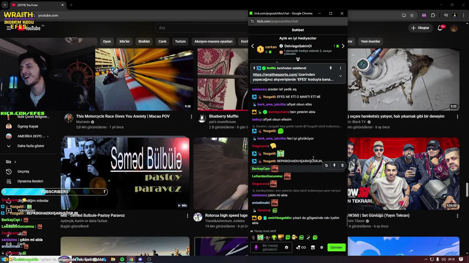
Task: Open the YouTube account avatar menu
Action: [454, 28]
